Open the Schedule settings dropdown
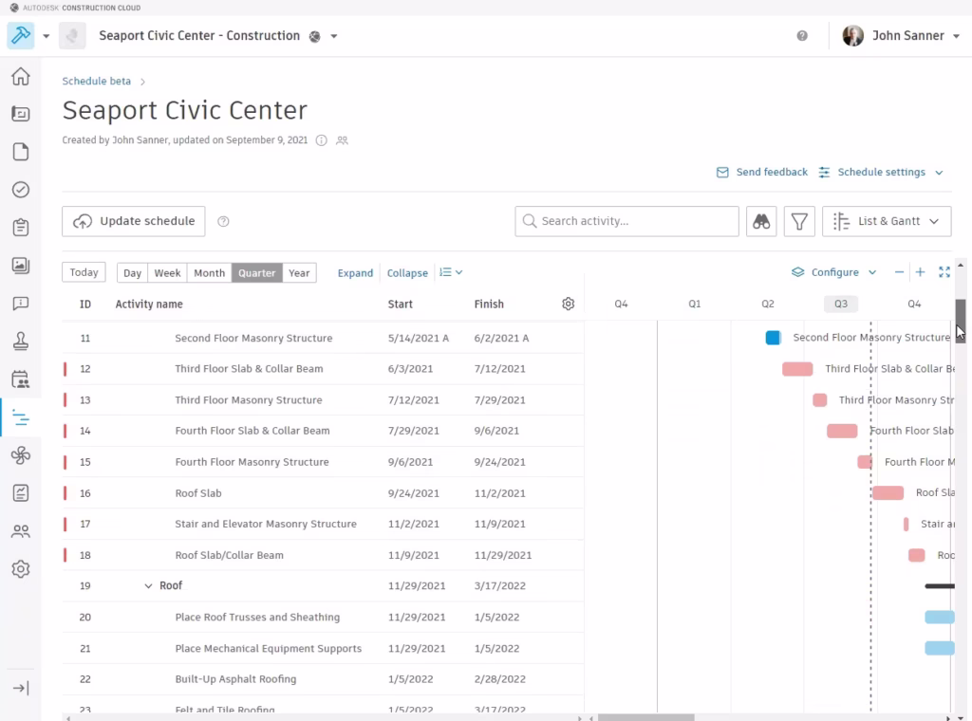972x721 pixels. 881,173
